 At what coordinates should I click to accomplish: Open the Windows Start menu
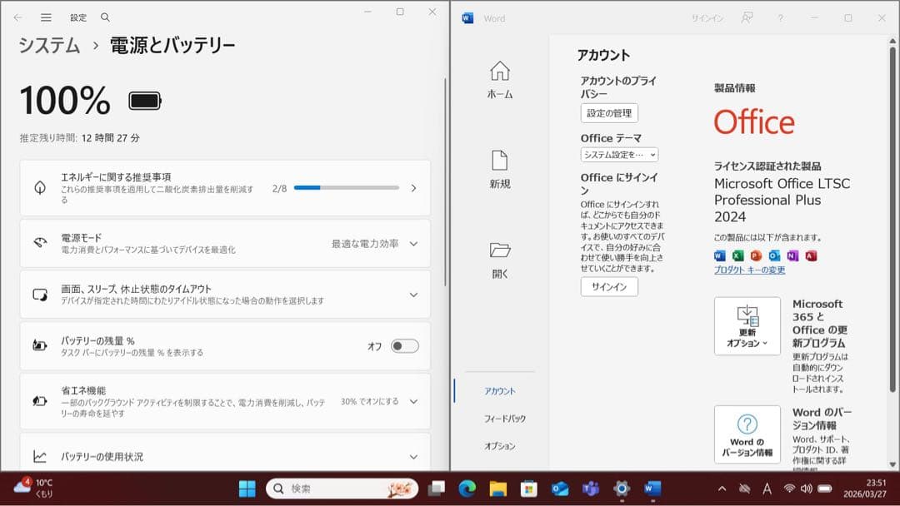coord(247,489)
